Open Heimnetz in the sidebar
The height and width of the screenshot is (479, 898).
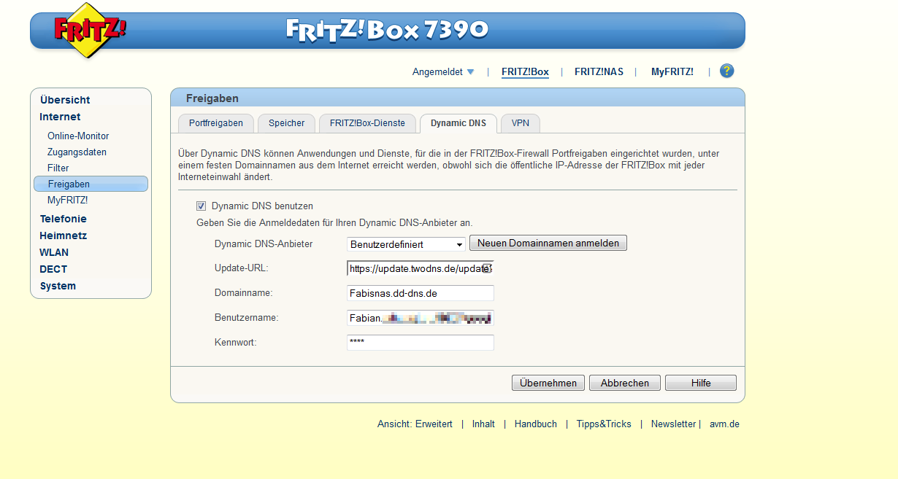63,235
